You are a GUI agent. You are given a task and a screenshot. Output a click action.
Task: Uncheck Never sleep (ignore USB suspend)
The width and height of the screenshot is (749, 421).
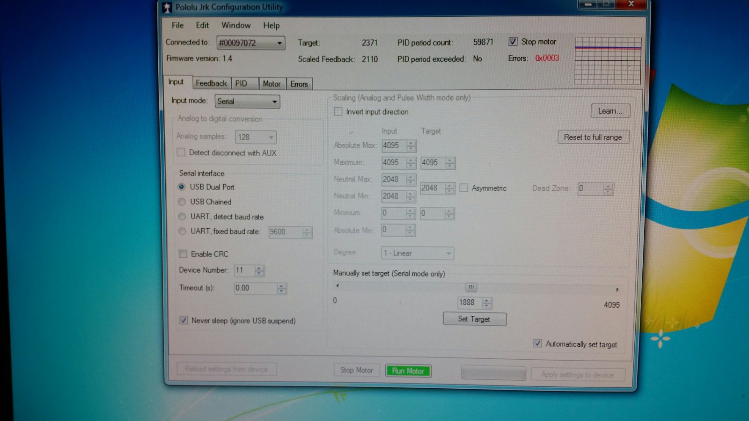point(184,320)
